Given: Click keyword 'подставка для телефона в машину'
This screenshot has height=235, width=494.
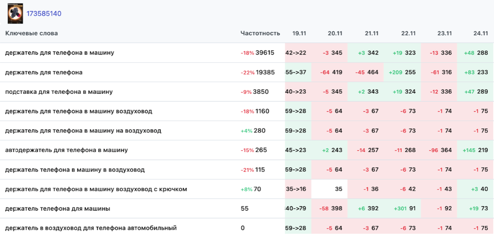Looking at the screenshot, I should (x=59, y=92).
